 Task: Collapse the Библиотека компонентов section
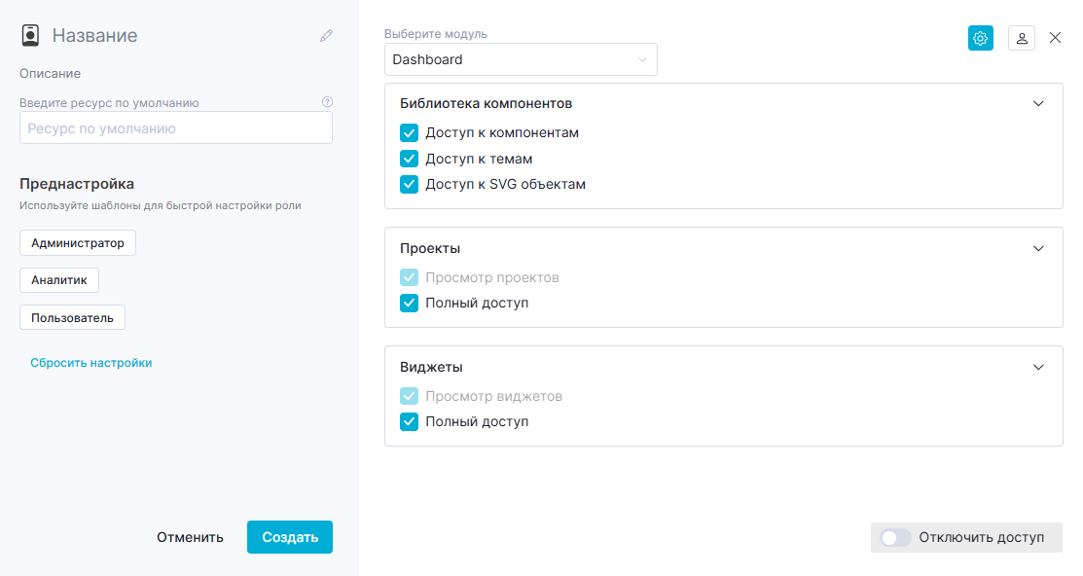pyautogui.click(x=1038, y=103)
